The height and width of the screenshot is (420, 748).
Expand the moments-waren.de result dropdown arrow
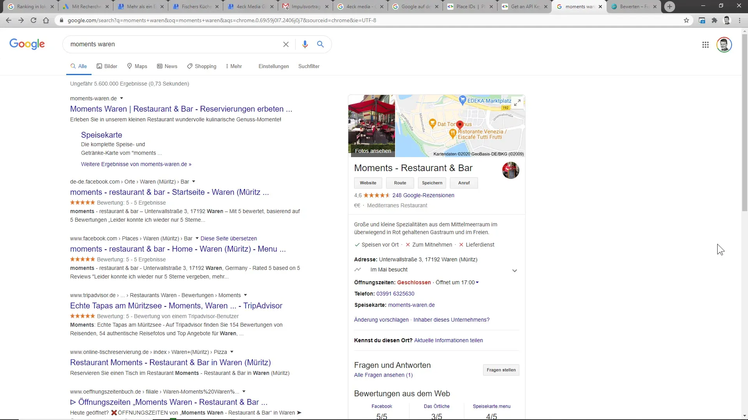(122, 98)
